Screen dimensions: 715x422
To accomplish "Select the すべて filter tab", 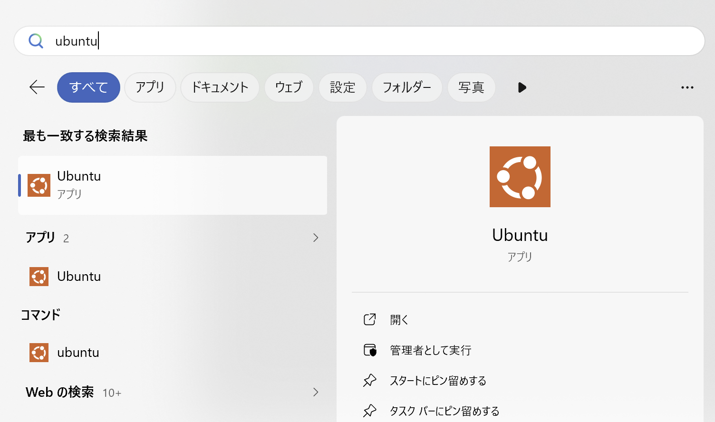I will 88,87.
